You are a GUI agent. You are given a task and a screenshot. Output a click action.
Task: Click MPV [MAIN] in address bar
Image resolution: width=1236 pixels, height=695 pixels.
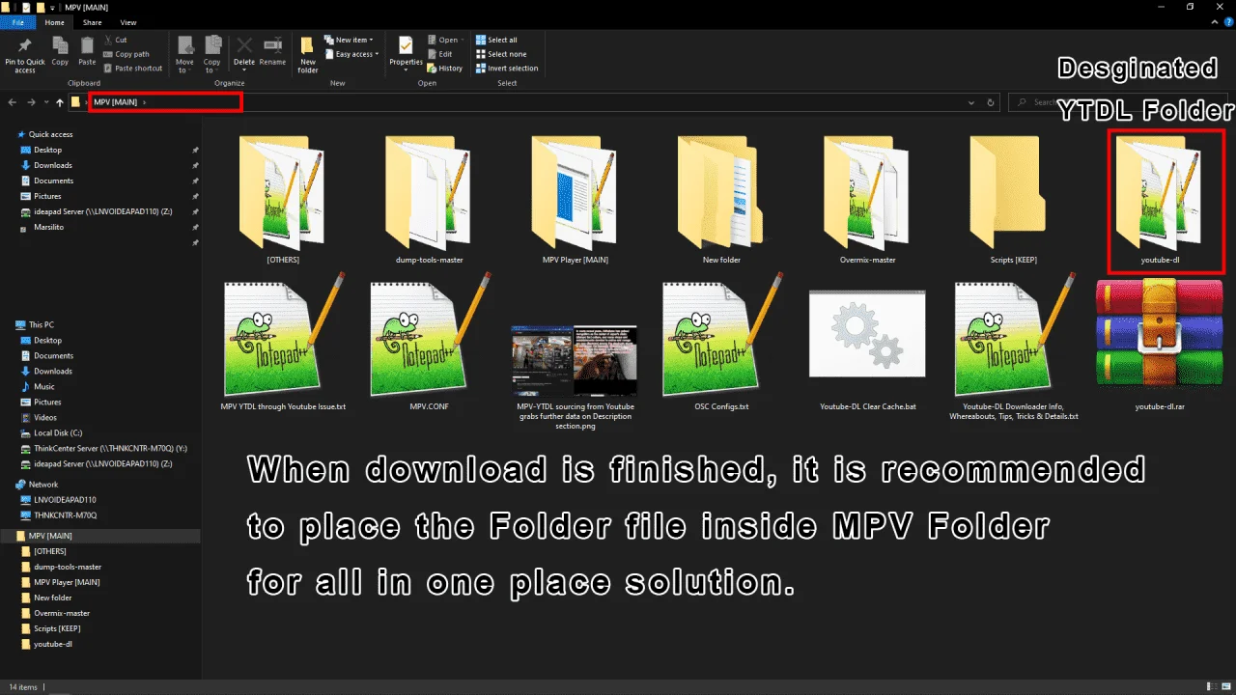pos(115,102)
